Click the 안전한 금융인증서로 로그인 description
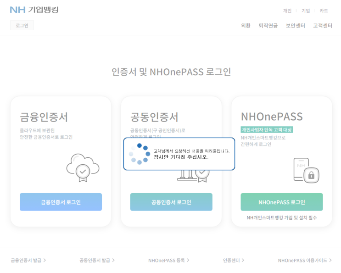The image size is (341, 273). click(46, 137)
